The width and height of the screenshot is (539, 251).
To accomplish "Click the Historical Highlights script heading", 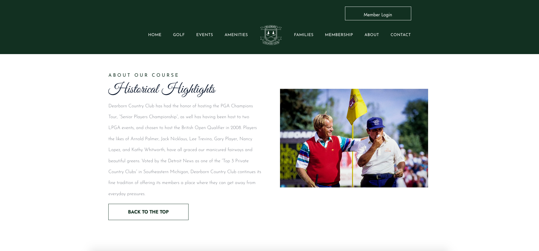I will (x=162, y=89).
